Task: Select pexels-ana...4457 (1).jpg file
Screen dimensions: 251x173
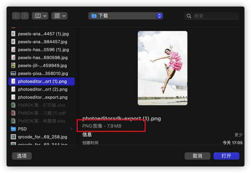Action: point(42,34)
